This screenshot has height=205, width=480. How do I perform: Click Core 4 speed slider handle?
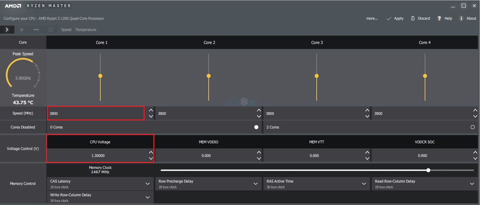pos(425,76)
